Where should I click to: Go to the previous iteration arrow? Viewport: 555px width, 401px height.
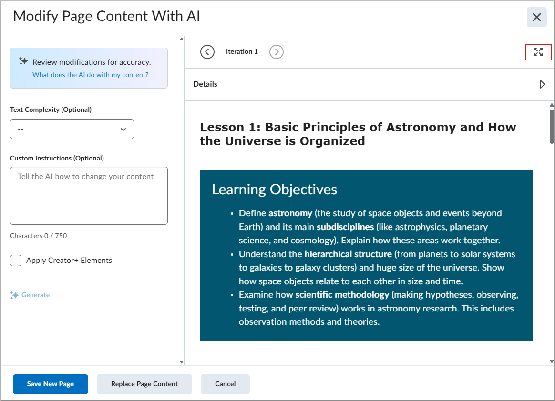click(x=207, y=52)
